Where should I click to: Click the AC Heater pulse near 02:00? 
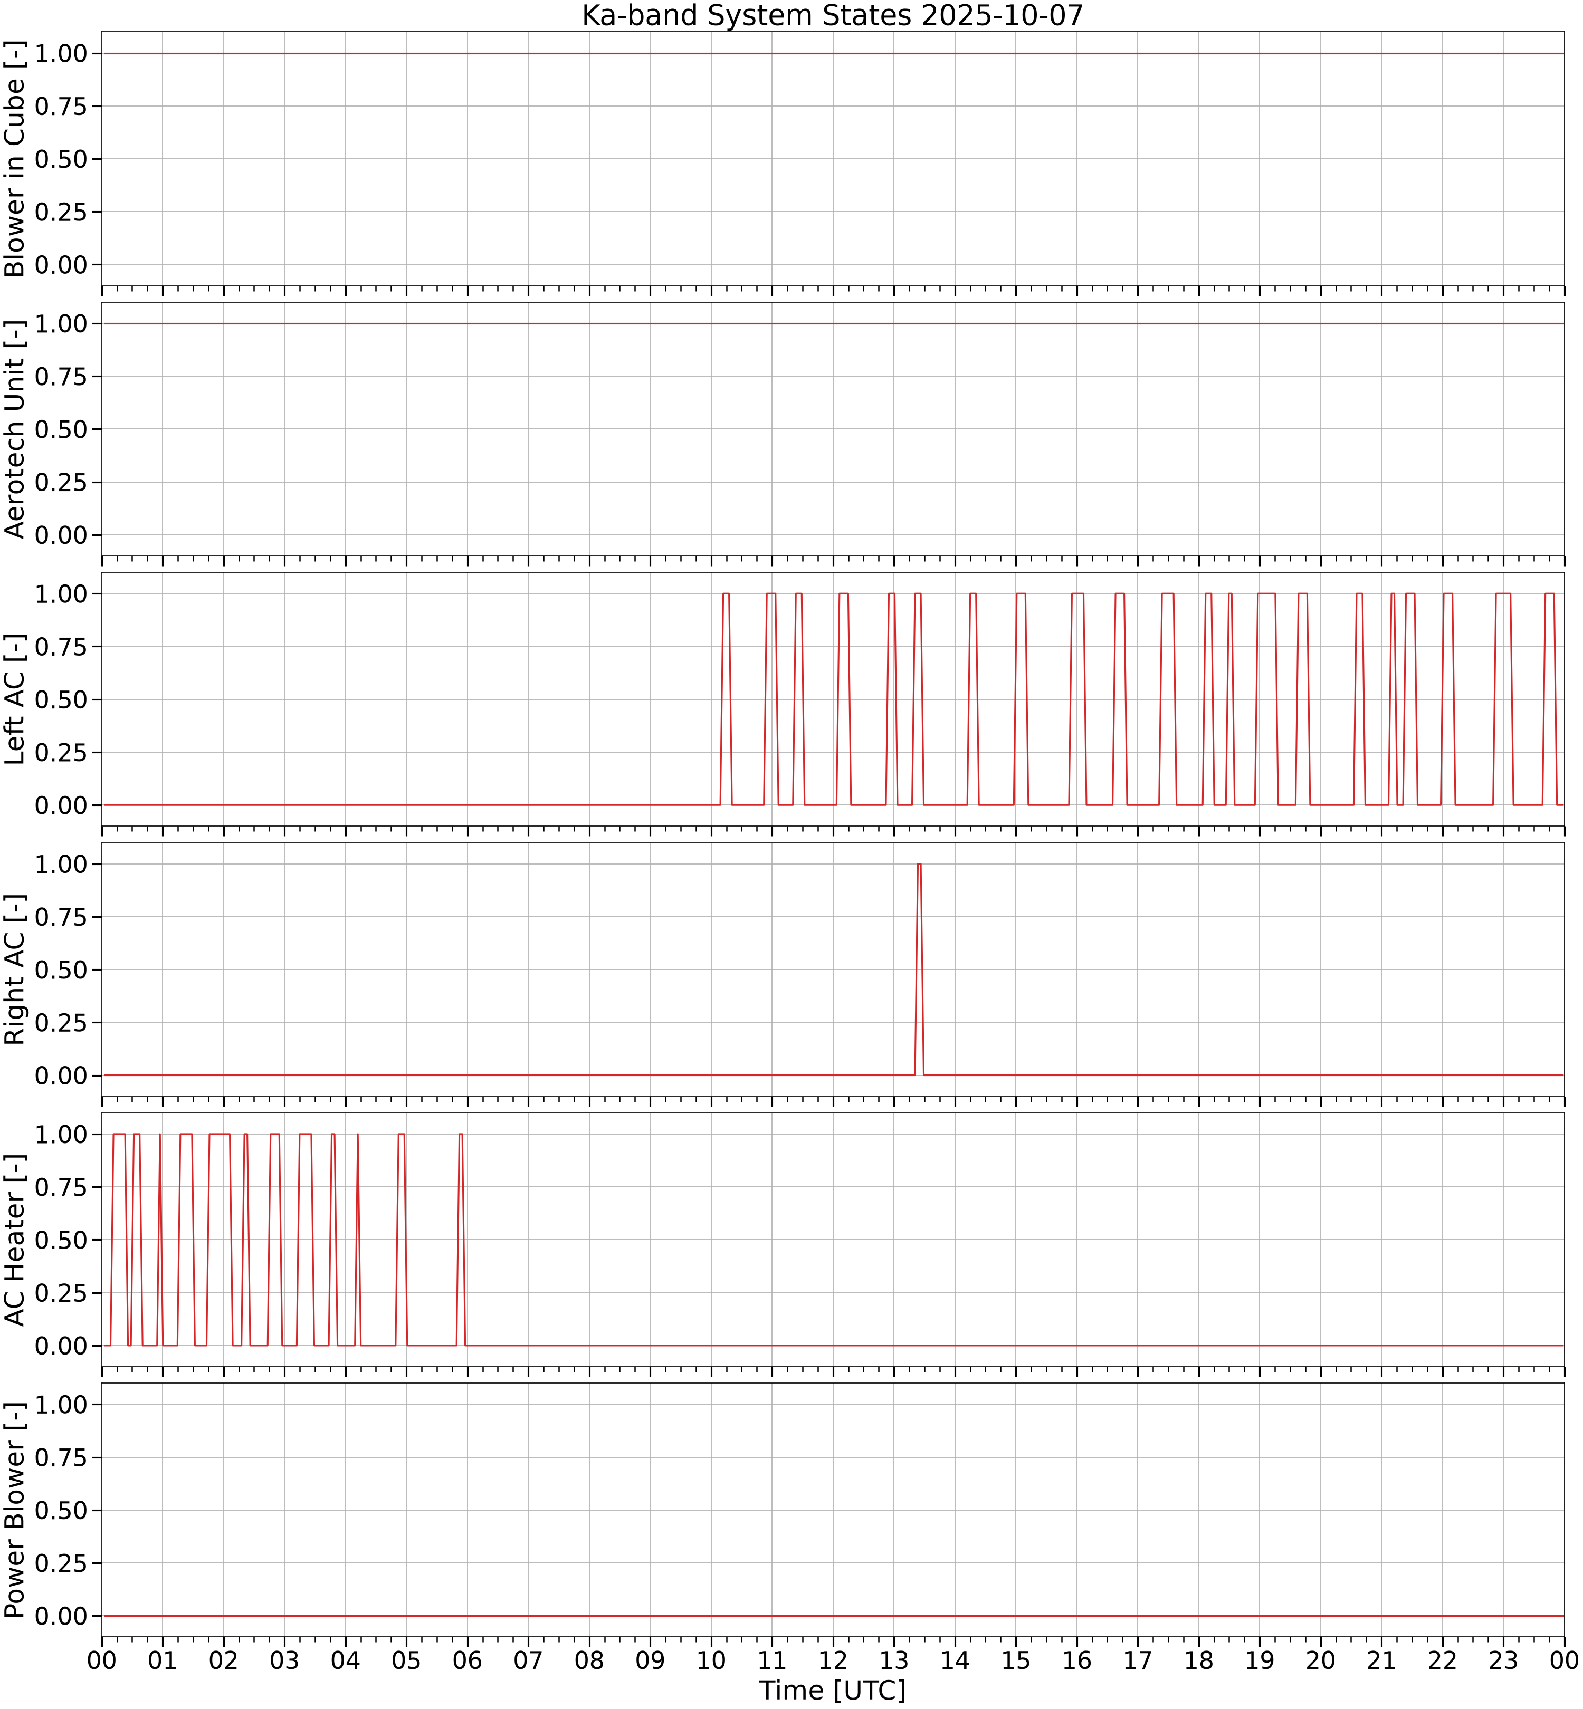tap(220, 1240)
